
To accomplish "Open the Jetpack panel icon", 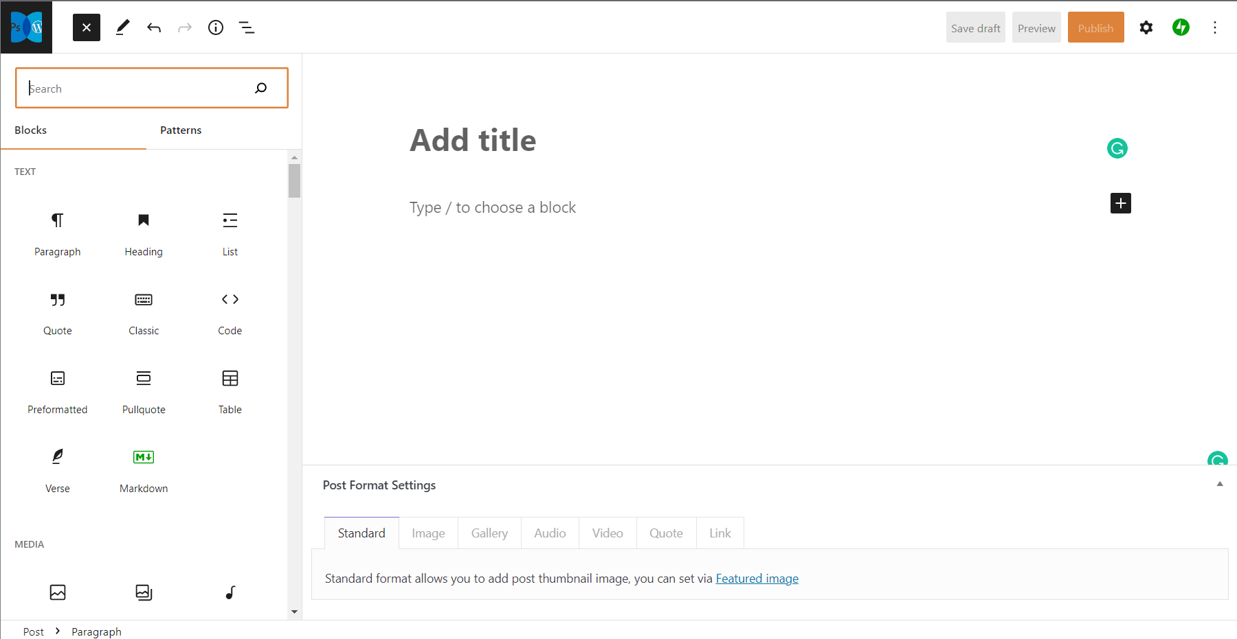I will pos(1181,27).
